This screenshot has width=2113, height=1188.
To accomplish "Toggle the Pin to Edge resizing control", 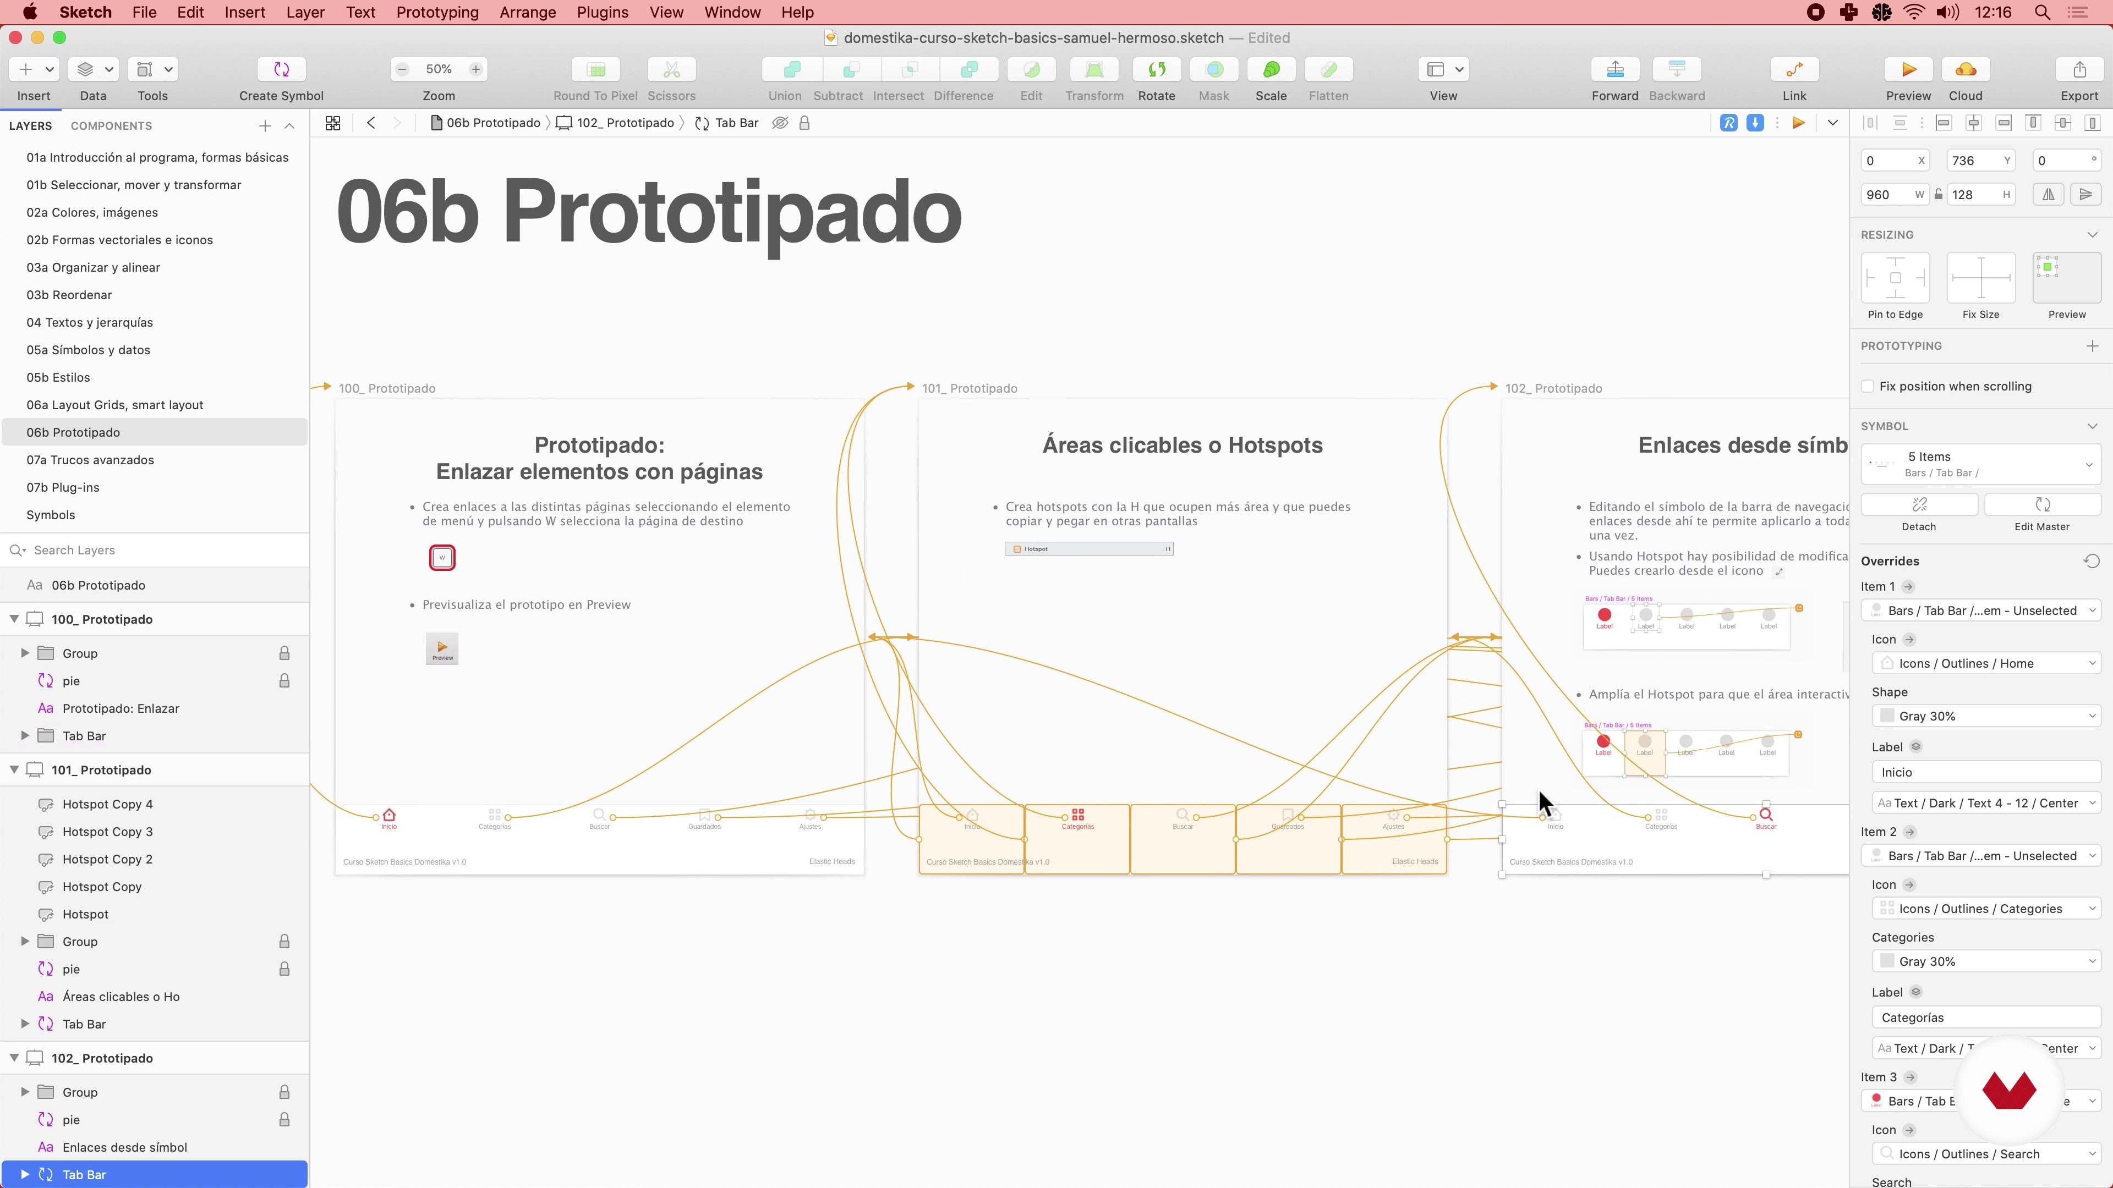I will [x=1895, y=278].
